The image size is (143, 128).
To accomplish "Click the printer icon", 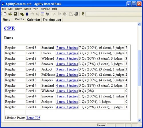I will point(76,14).
